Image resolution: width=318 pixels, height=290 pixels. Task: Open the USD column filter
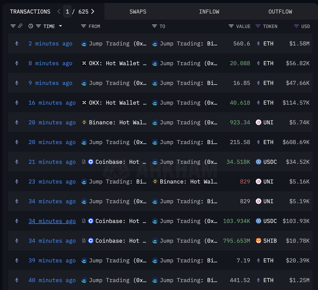click(297, 26)
